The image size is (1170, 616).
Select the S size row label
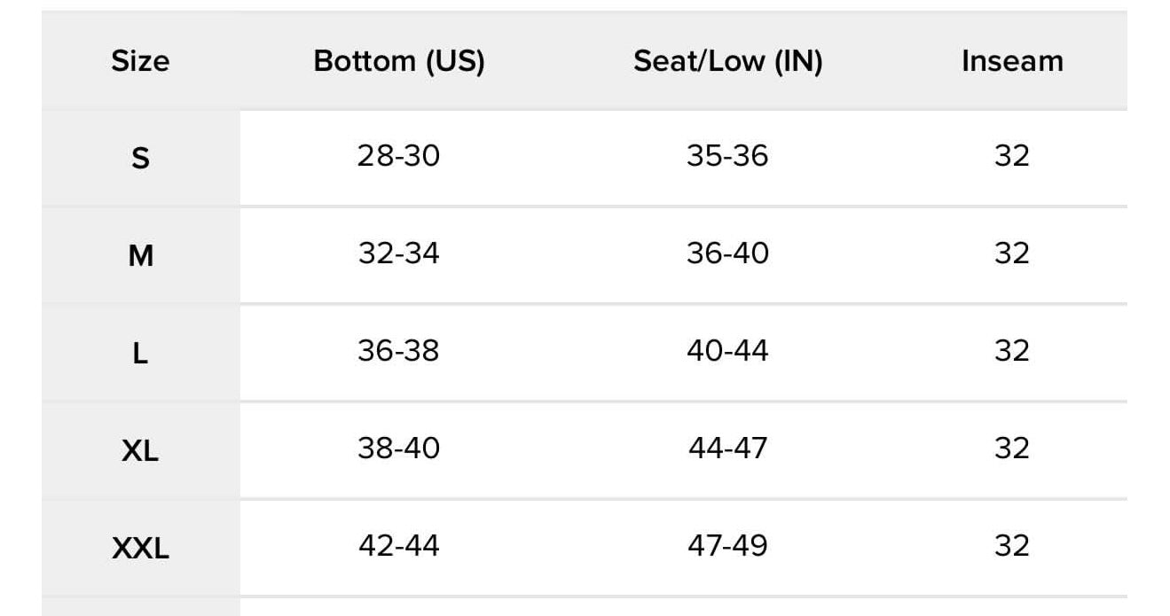pos(140,159)
